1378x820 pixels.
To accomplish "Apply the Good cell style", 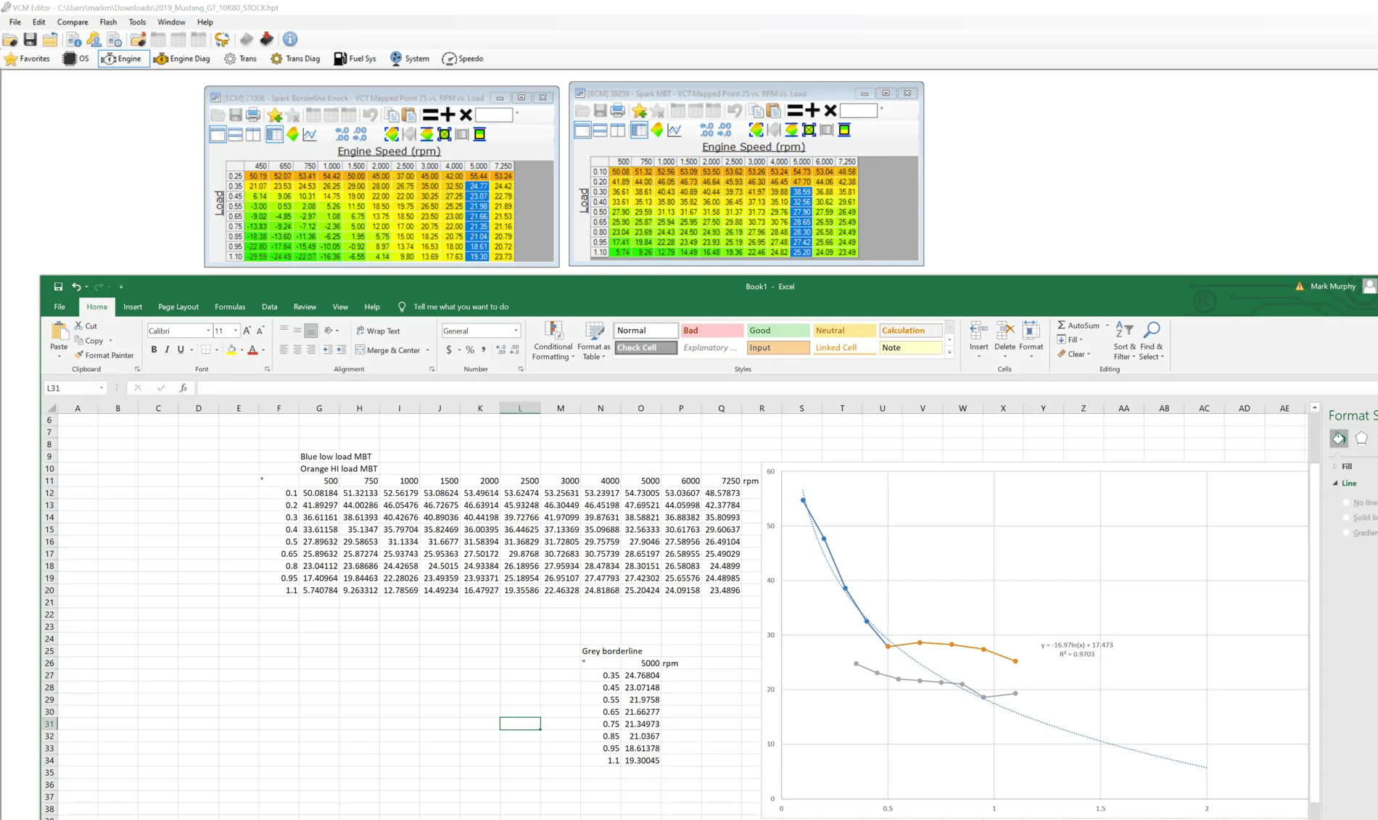I will (777, 331).
